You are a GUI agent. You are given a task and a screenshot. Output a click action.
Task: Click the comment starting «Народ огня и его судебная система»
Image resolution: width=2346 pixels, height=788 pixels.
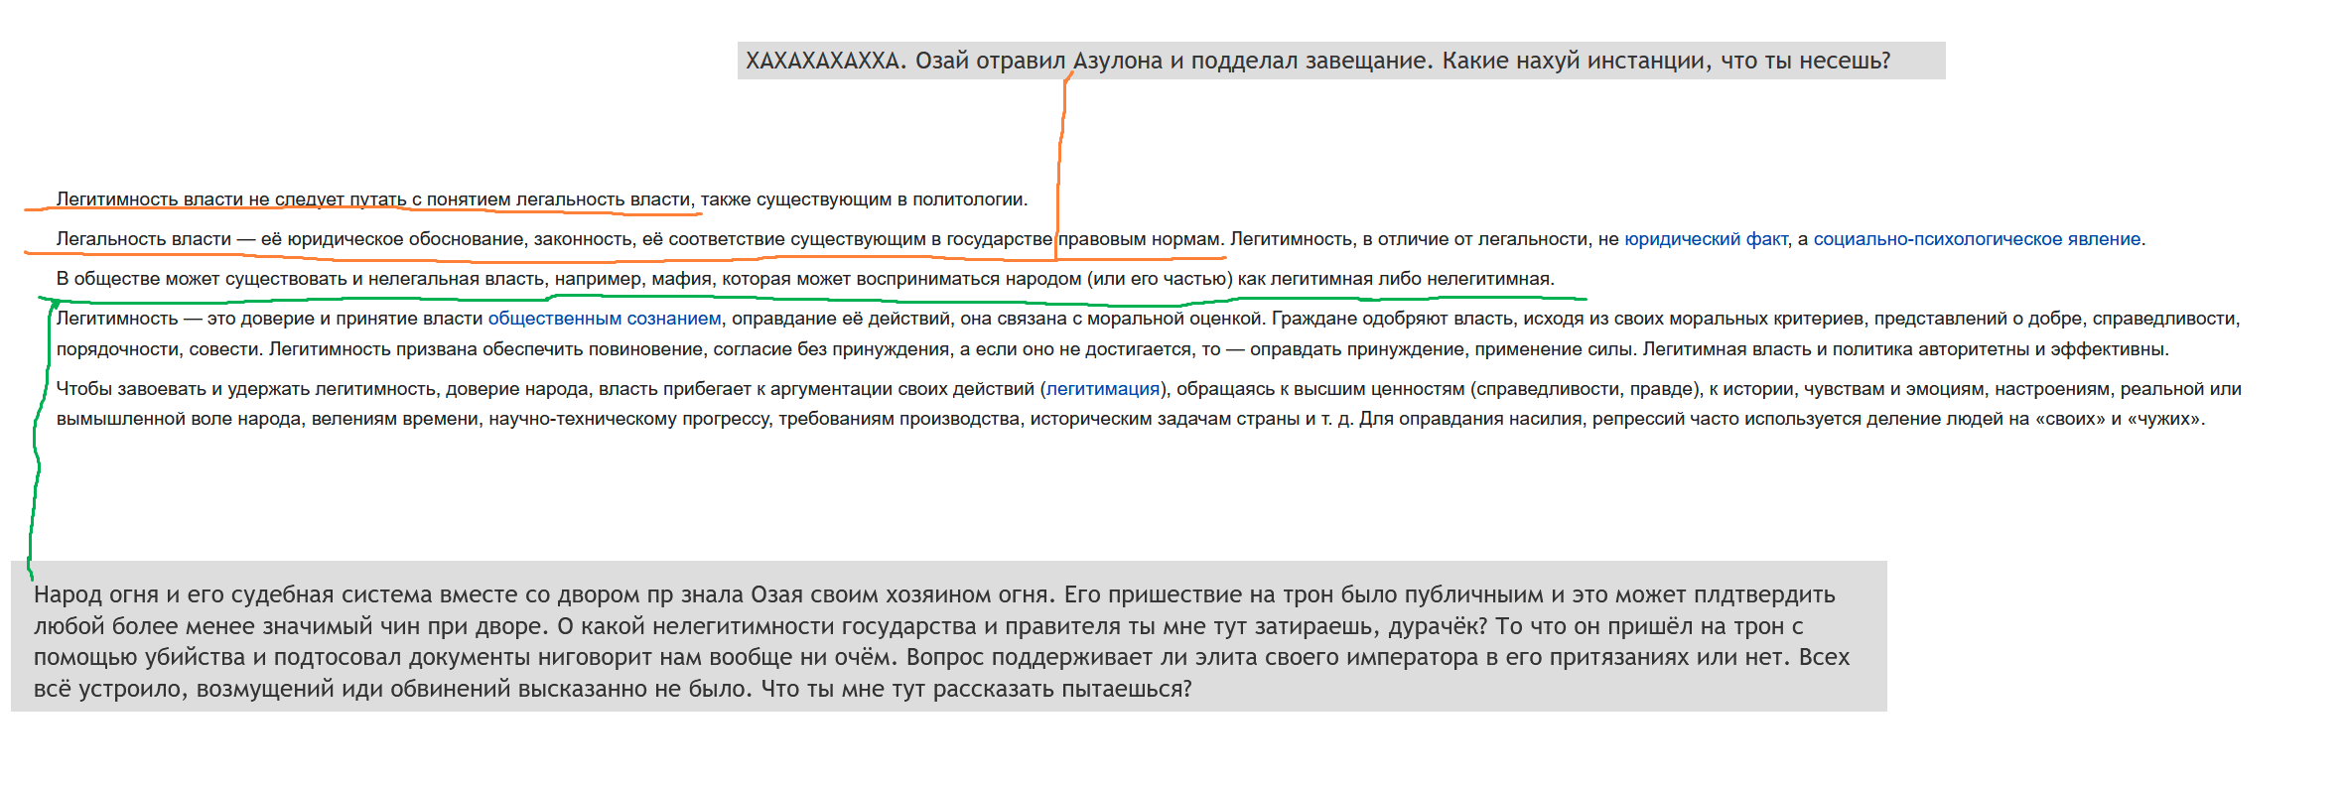(949, 636)
